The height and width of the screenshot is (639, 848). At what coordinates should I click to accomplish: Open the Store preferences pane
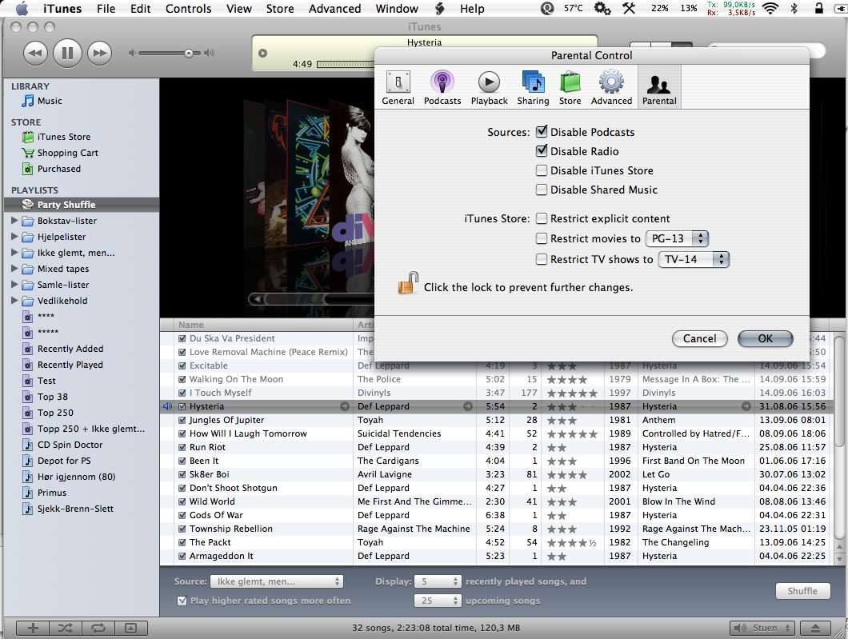pyautogui.click(x=570, y=88)
